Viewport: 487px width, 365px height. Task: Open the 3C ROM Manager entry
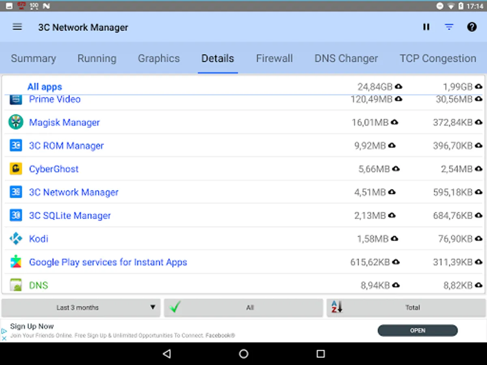pyautogui.click(x=67, y=146)
